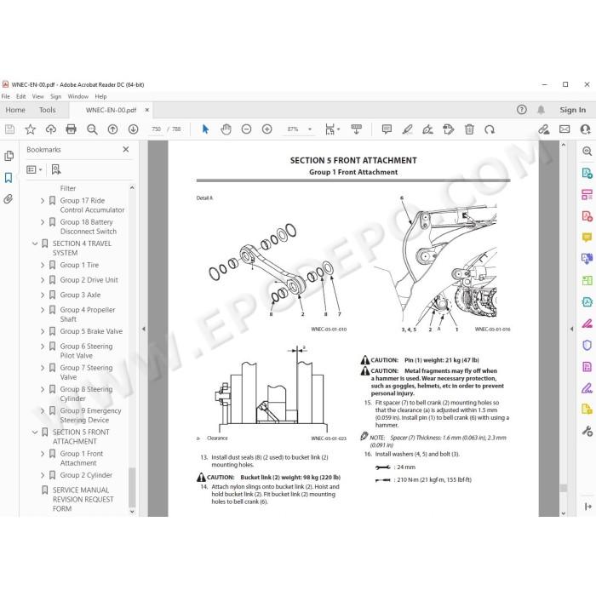Click add new bookmark icon
The width and height of the screenshot is (596, 596).
point(56,169)
